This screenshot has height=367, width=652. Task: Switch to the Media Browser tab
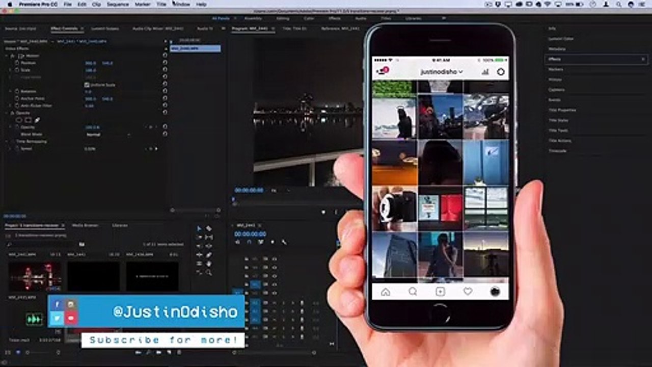click(85, 225)
